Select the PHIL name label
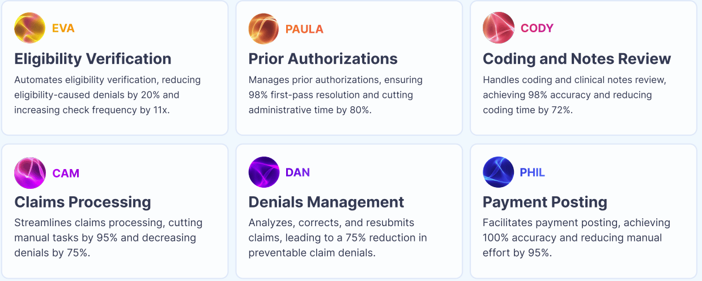The width and height of the screenshot is (702, 281). tap(533, 172)
